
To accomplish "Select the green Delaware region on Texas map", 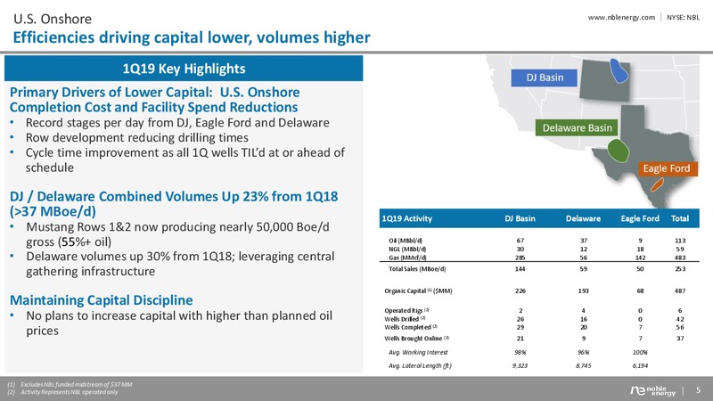I will [x=618, y=151].
